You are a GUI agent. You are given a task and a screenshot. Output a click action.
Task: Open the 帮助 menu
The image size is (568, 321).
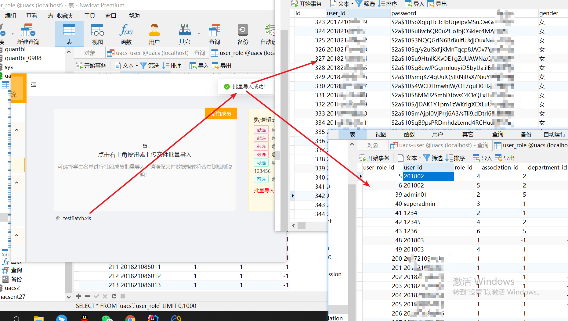coord(134,16)
